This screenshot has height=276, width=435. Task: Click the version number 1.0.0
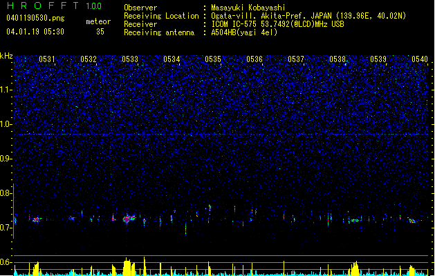tap(93, 6)
